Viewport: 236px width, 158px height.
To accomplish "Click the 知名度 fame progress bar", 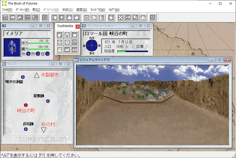I will pos(133,51).
